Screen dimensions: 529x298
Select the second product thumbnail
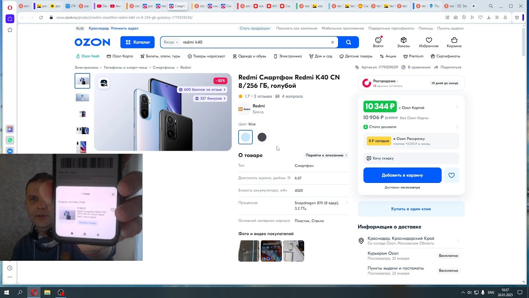pyautogui.click(x=82, y=97)
